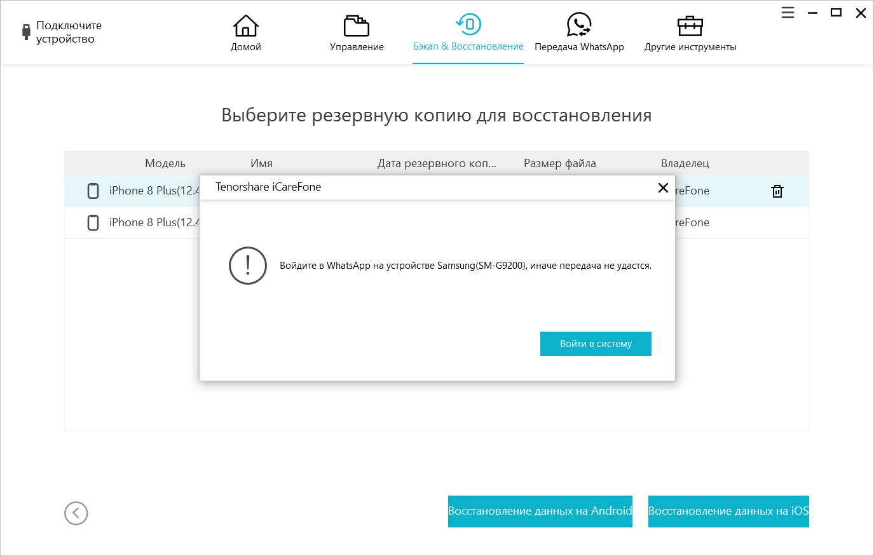Open the hamburger menu icon

click(x=788, y=13)
